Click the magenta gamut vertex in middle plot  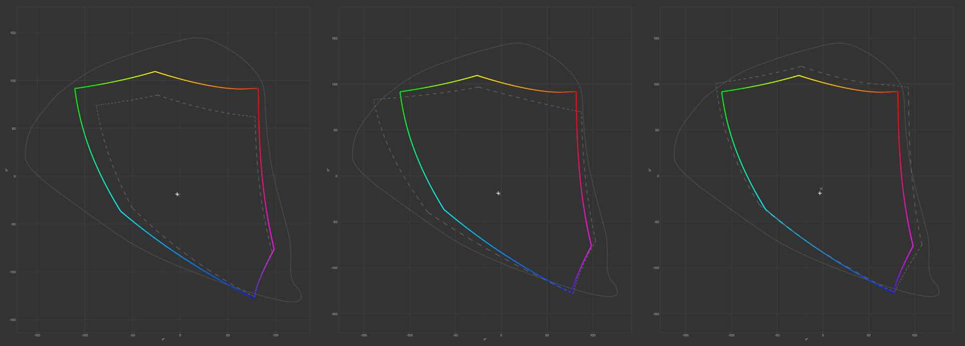[592, 245]
